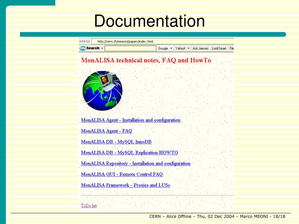Click the globe with Mona Lisa image

[102, 90]
